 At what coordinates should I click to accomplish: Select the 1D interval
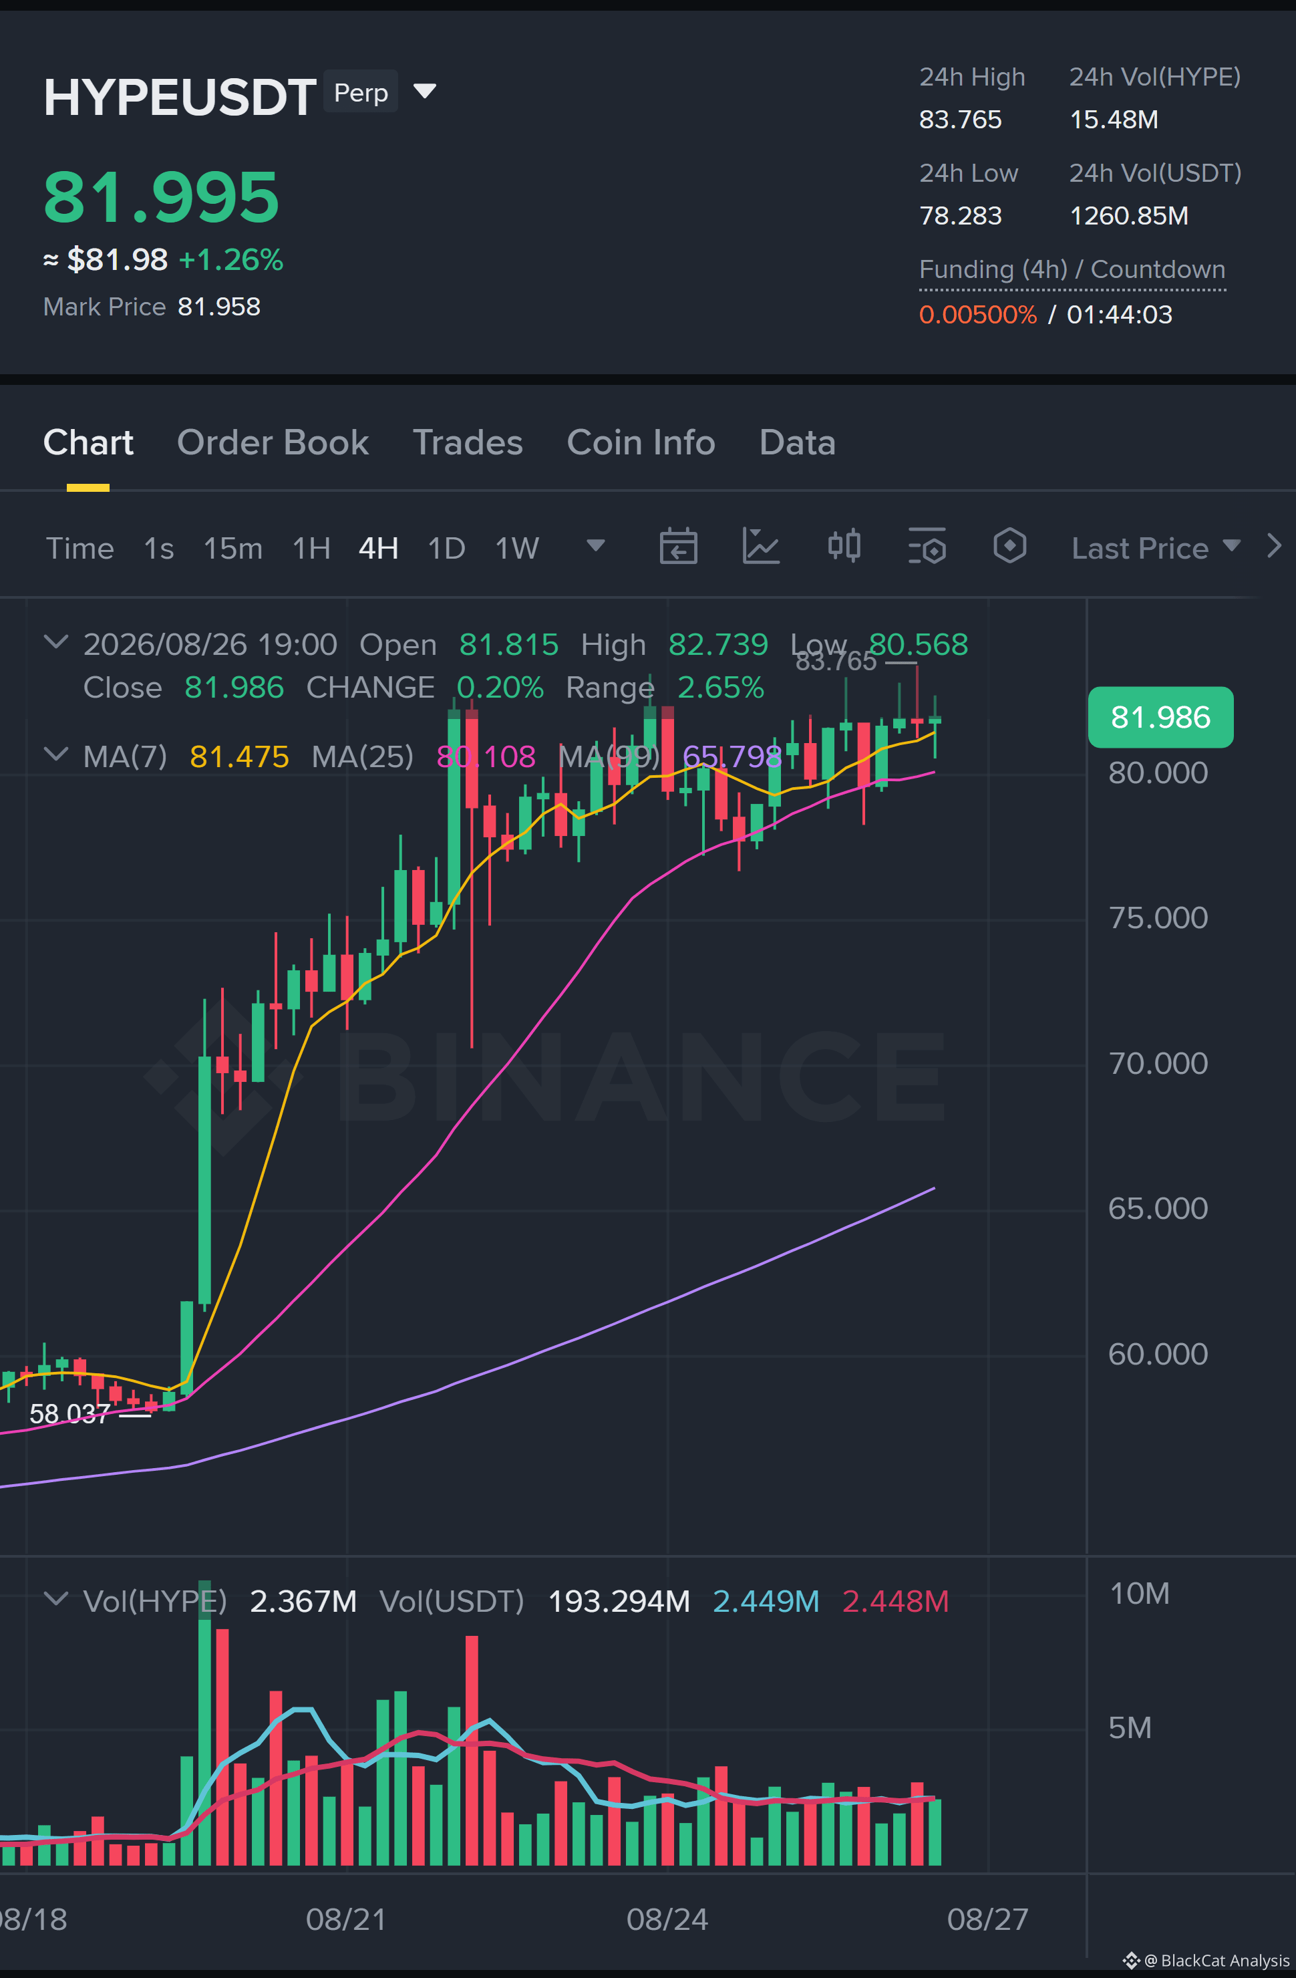446,549
